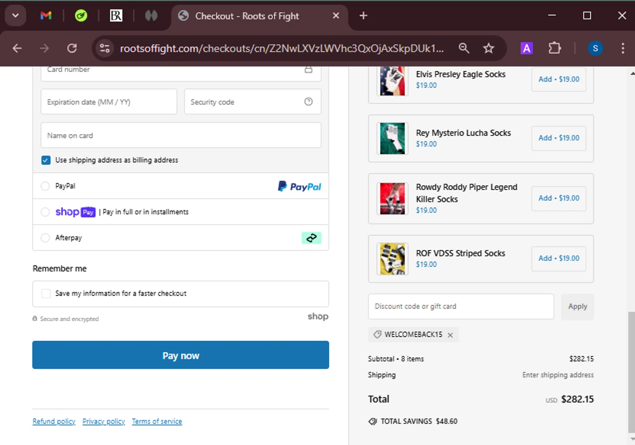Viewport: 635px width, 445px height.
Task: Select the Checkout - Roots of Fight tab
Action: [259, 16]
